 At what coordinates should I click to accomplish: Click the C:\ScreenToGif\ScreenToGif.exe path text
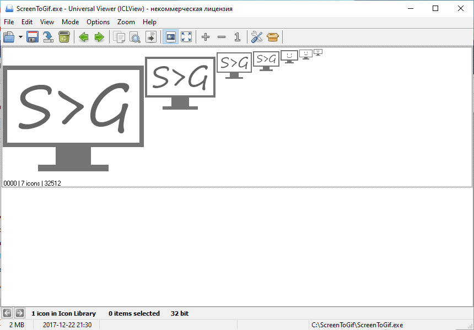coord(357,325)
